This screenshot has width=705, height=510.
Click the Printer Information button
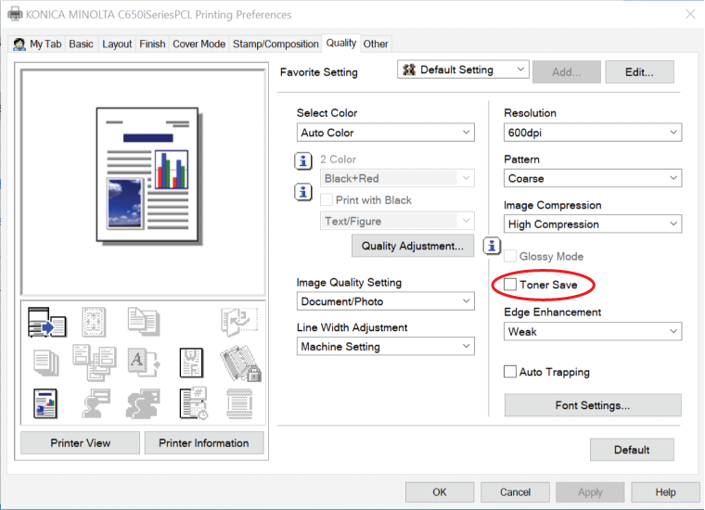pyautogui.click(x=204, y=442)
